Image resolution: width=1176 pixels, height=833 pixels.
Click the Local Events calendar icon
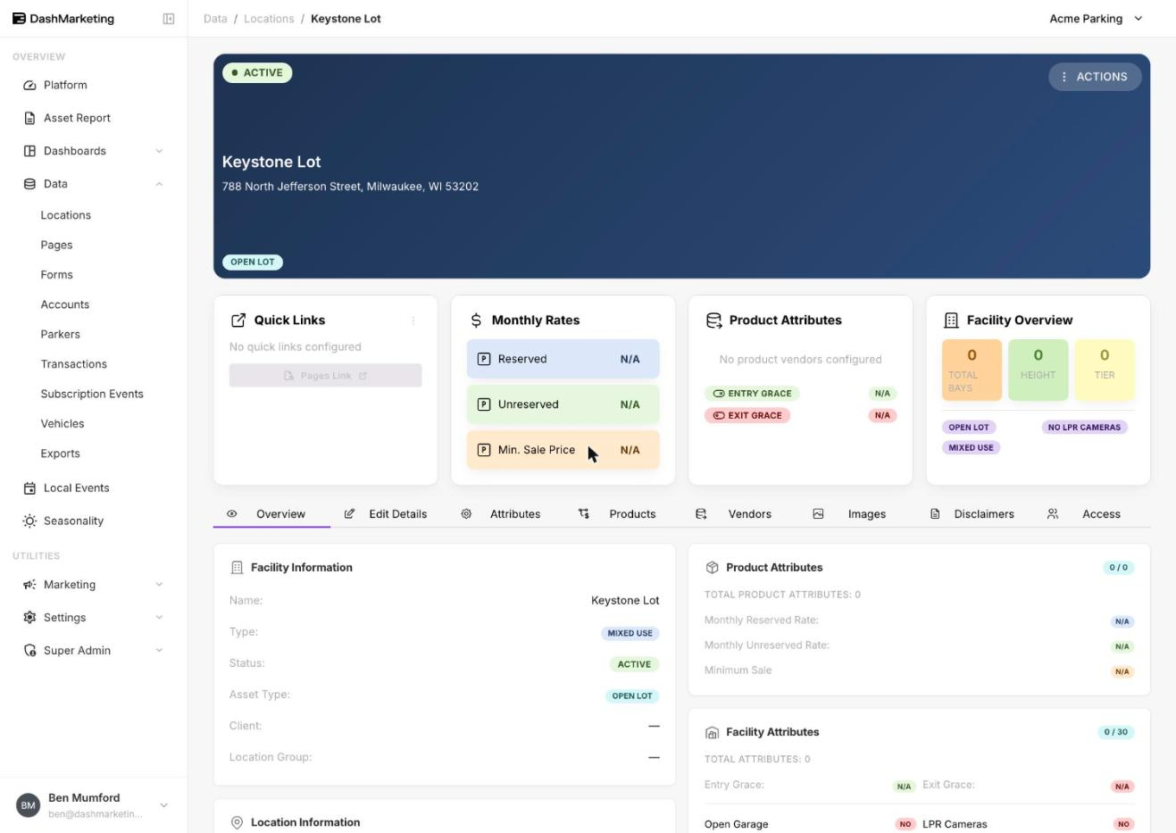(29, 488)
